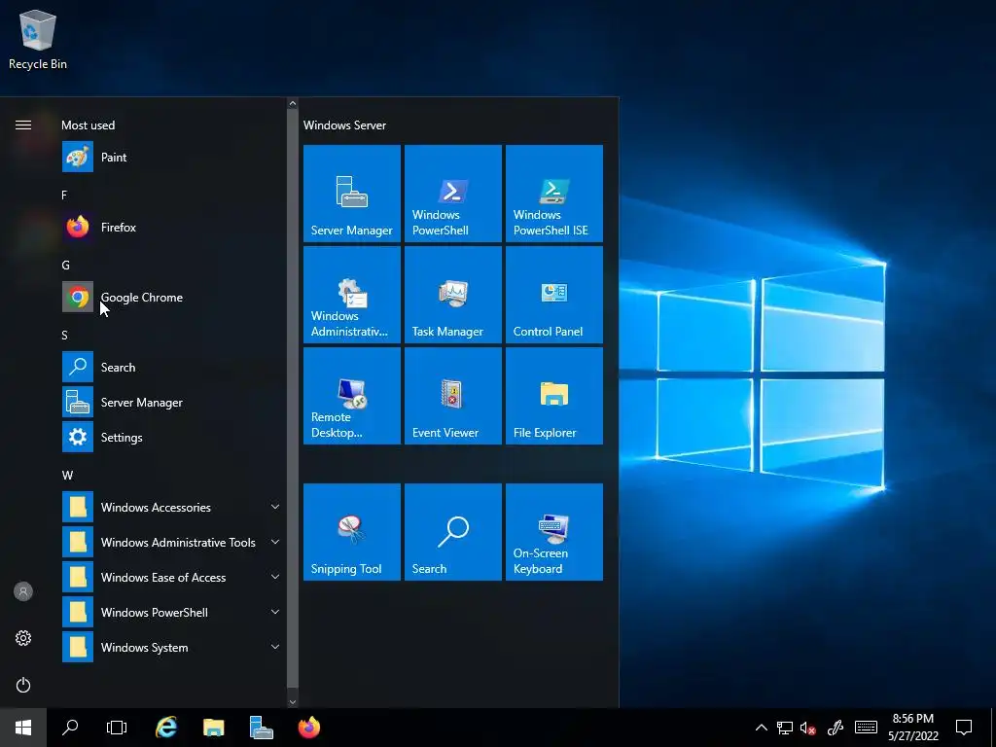Expand the Windows Administrative Tools folder
Screen dimensions: 996x747
(x=171, y=542)
